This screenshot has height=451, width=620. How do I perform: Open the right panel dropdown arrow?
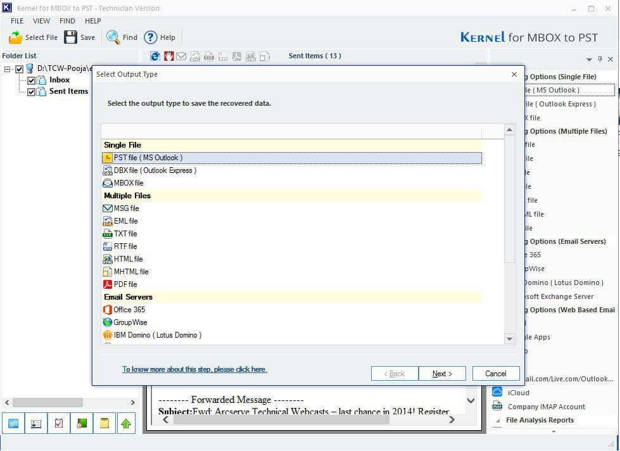[589, 60]
